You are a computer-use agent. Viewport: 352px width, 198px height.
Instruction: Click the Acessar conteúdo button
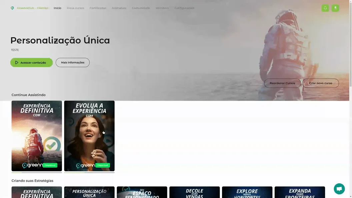click(x=31, y=63)
